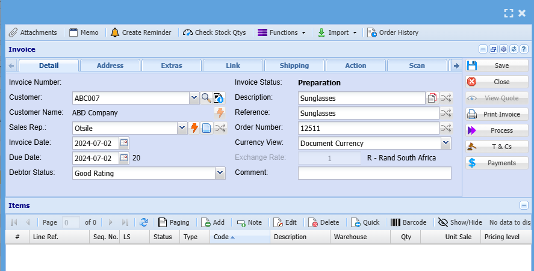
Task: Click the Barcode toolbar button
Action: click(x=408, y=222)
